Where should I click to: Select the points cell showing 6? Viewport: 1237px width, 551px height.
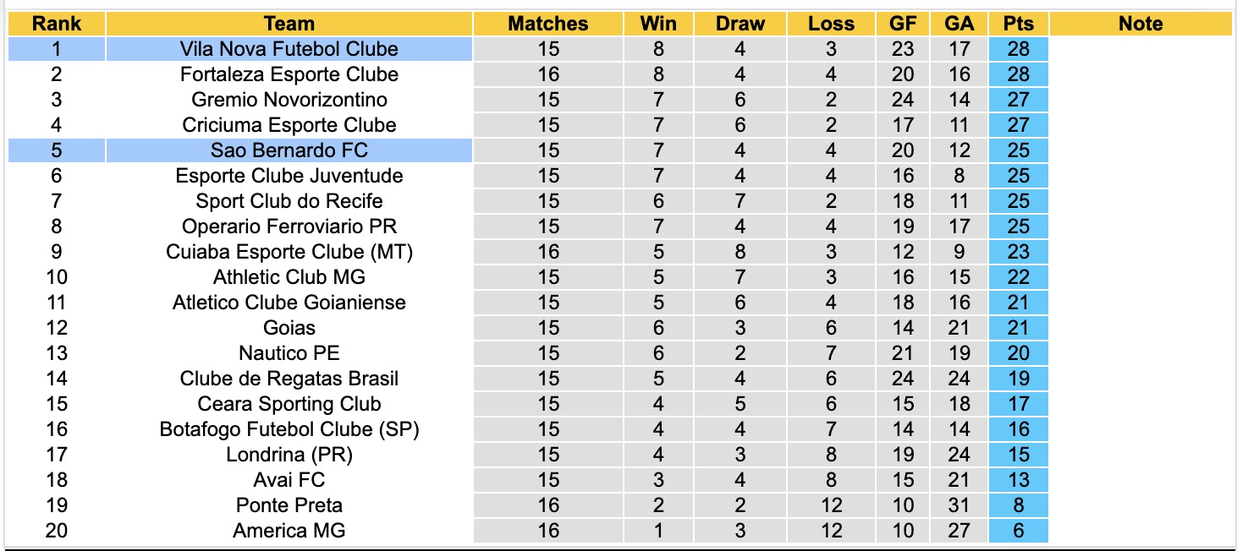1019,531
